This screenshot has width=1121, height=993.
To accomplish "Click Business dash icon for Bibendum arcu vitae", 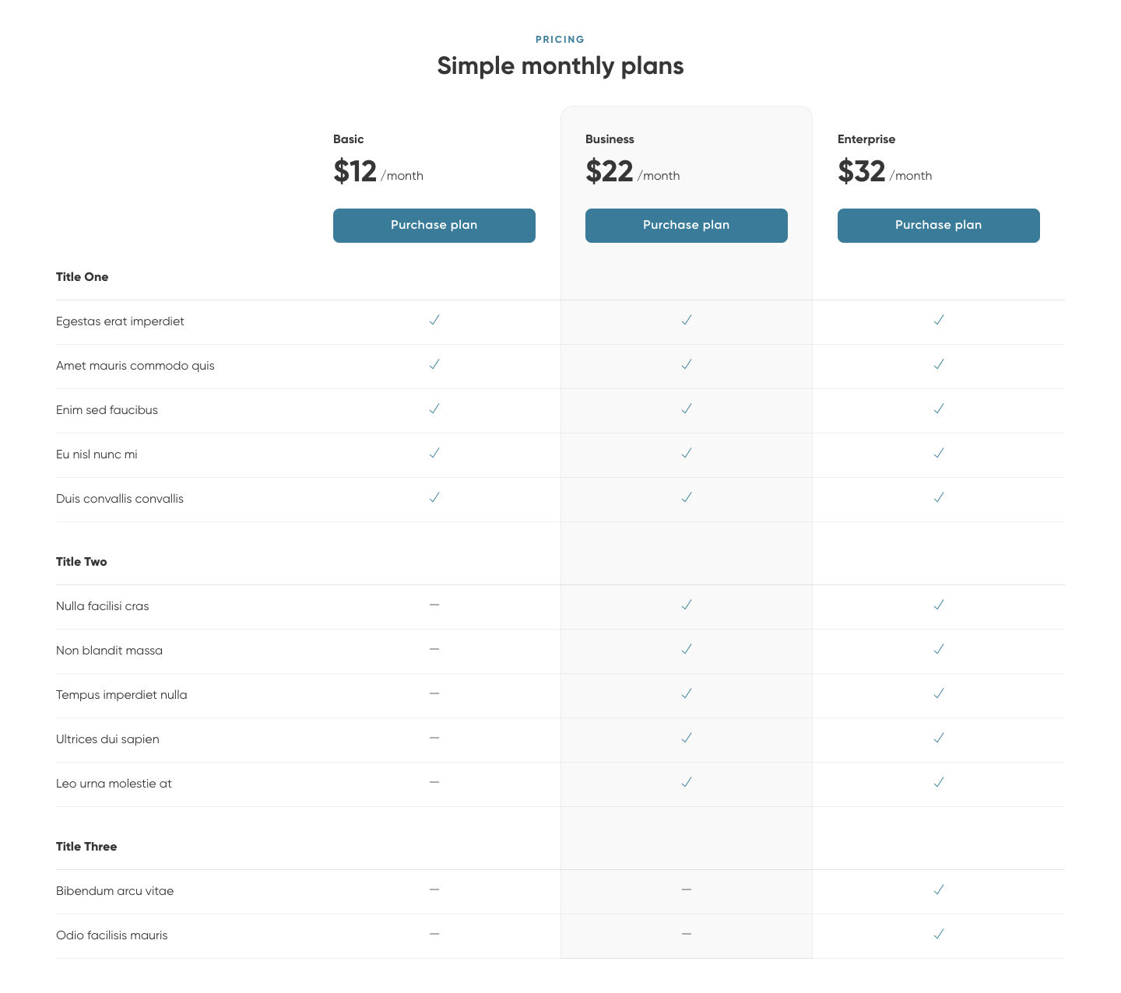I will (x=687, y=889).
